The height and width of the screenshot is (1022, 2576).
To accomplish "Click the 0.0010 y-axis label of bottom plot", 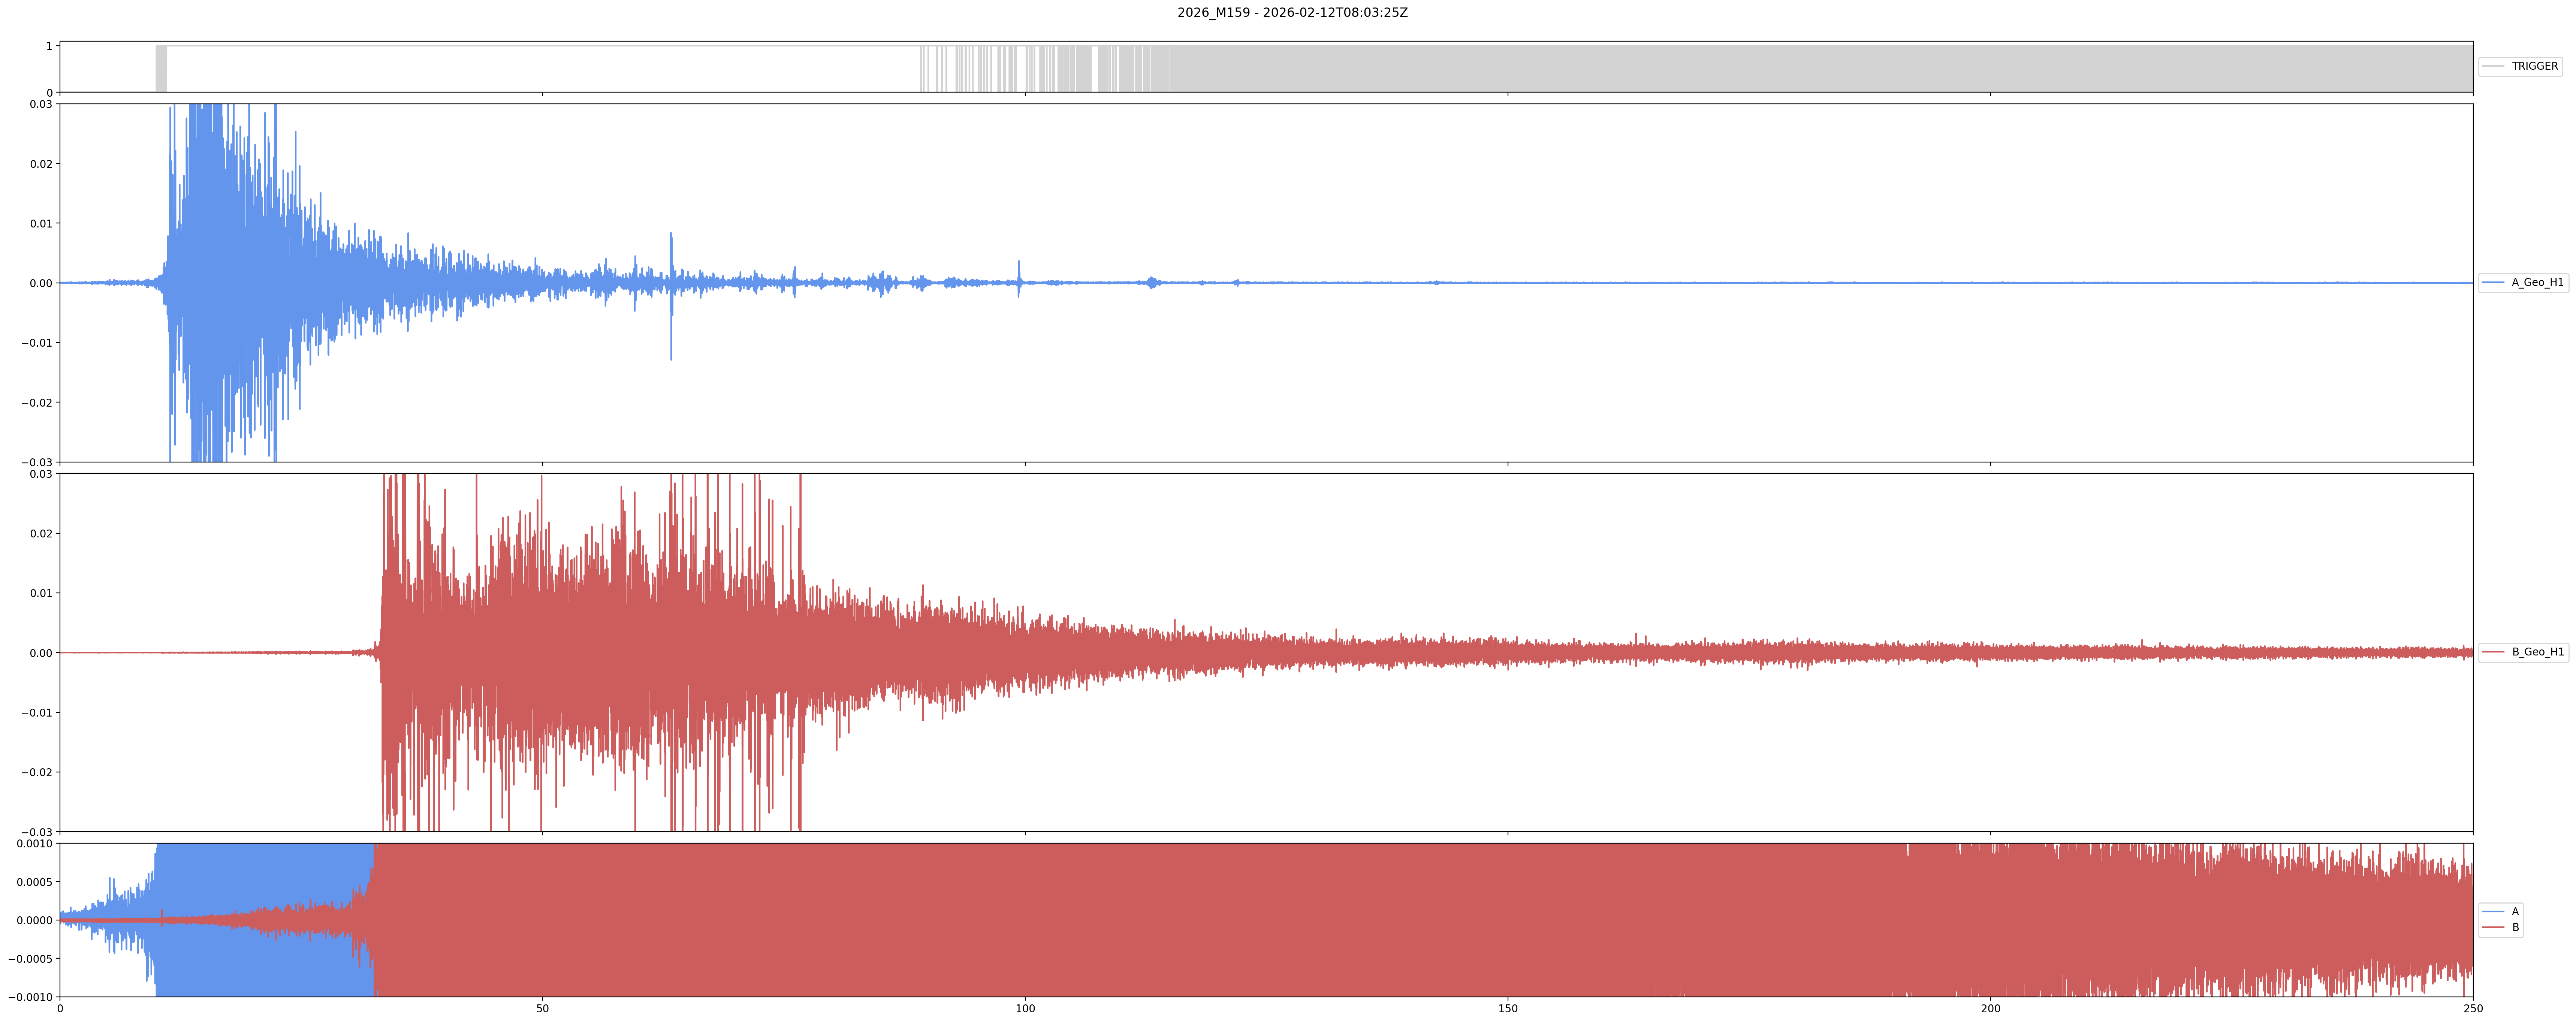I will pyautogui.click(x=35, y=844).
